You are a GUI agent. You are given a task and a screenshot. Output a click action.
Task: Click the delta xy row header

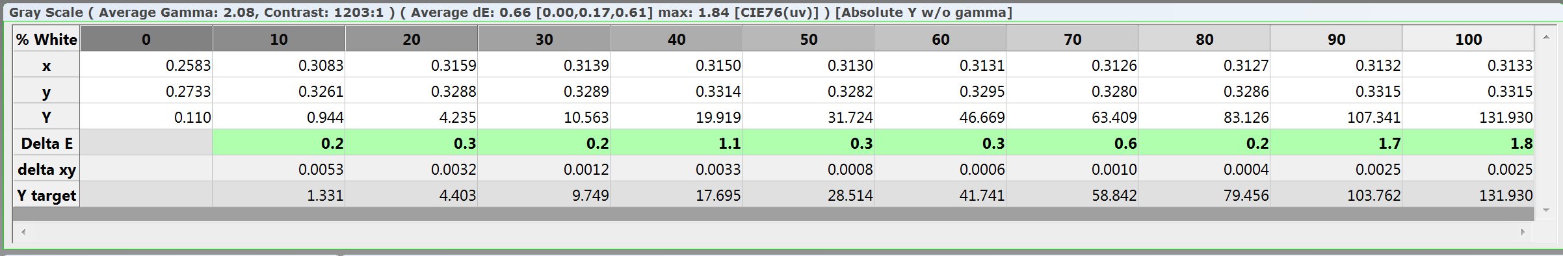pos(47,169)
